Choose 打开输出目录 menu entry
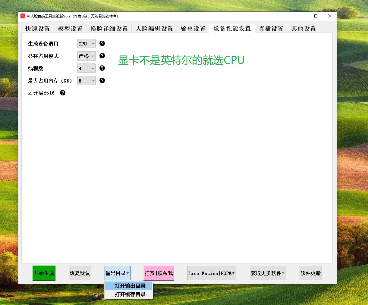This screenshot has width=368, height=305. click(x=129, y=286)
